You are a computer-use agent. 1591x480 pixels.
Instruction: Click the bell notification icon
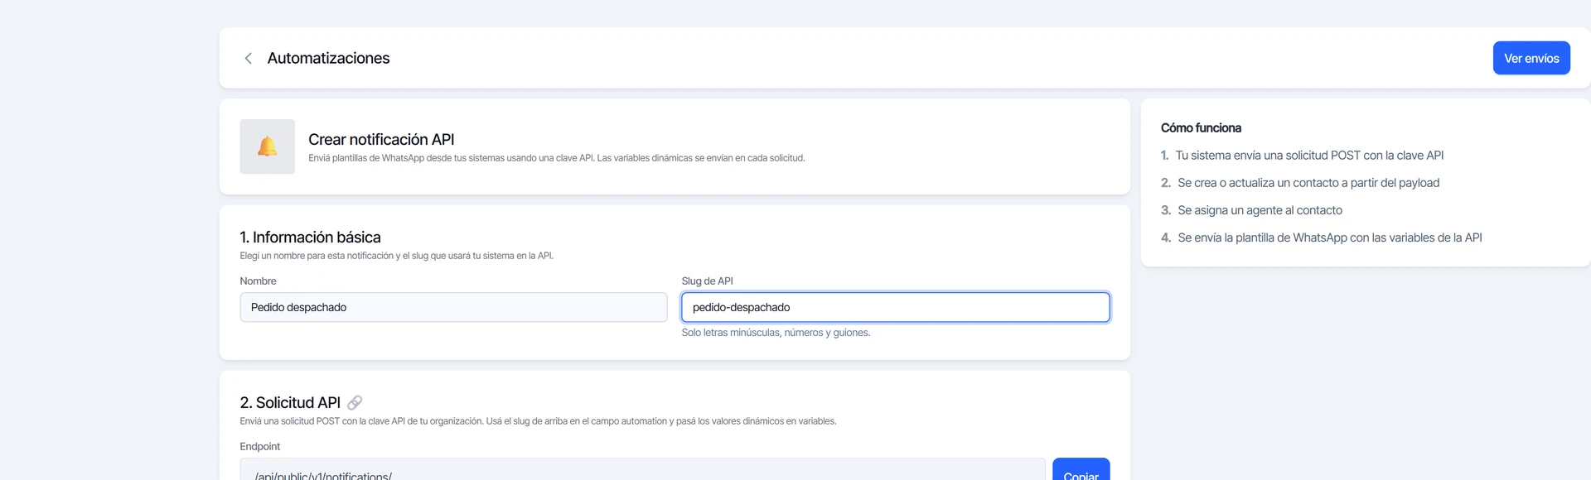pyautogui.click(x=267, y=146)
